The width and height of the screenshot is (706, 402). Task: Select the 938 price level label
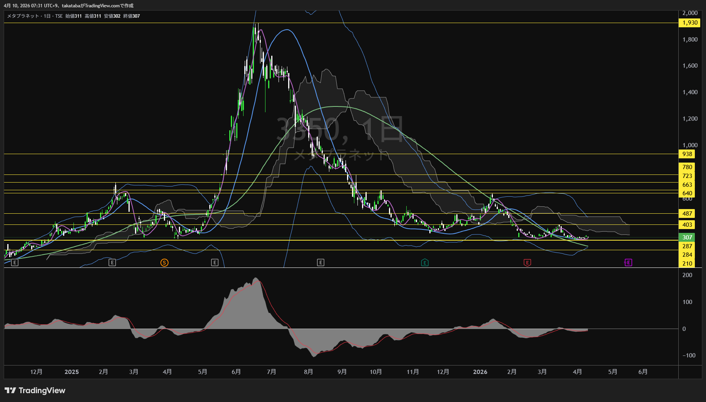(x=687, y=154)
